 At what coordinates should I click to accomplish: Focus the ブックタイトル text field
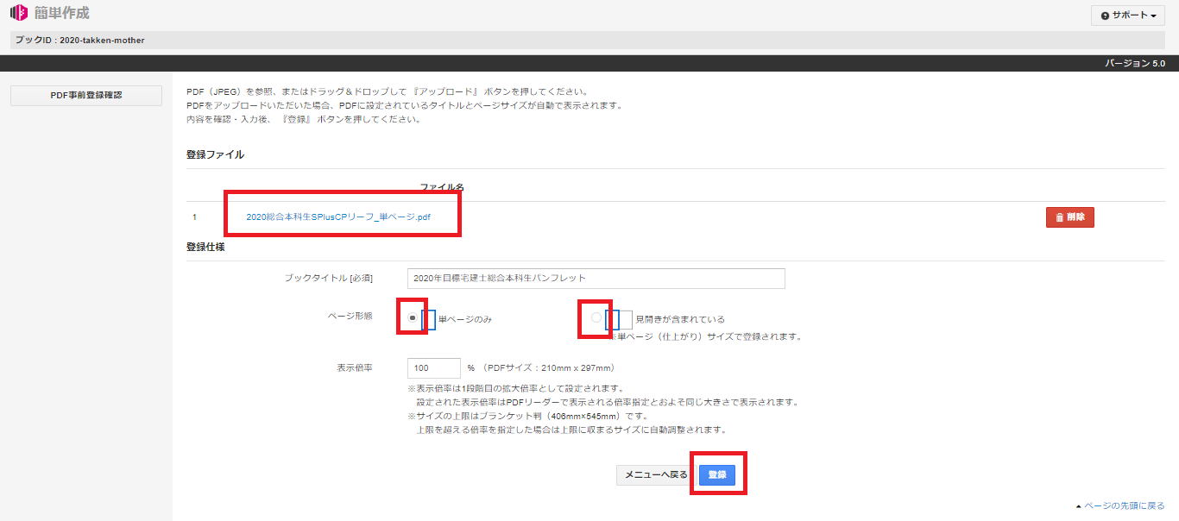pos(596,278)
